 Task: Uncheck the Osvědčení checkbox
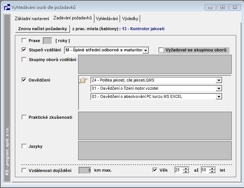24,80
